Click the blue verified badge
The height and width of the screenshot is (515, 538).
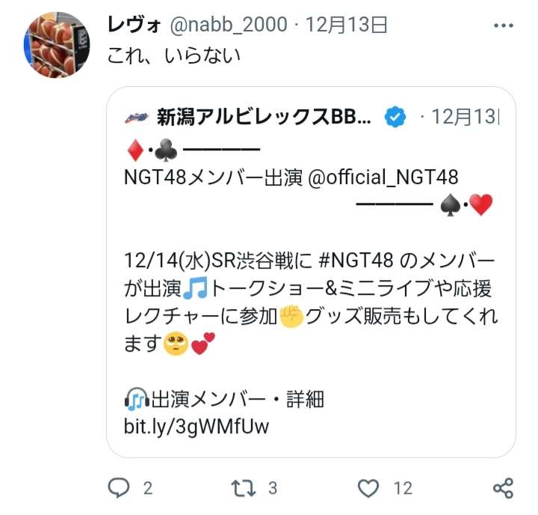[395, 117]
